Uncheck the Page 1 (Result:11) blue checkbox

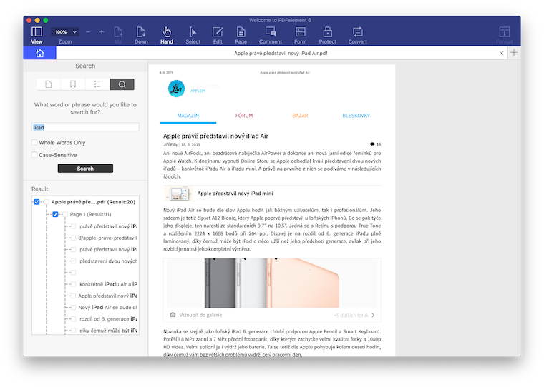[x=55, y=214]
